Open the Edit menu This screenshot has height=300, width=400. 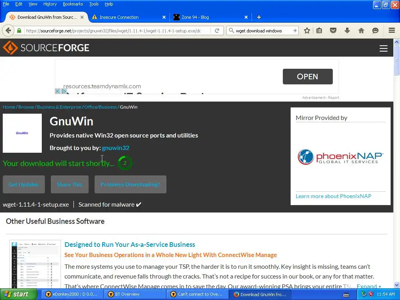(19, 4)
